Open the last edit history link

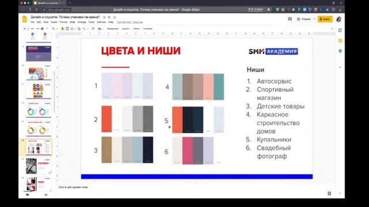point(130,22)
